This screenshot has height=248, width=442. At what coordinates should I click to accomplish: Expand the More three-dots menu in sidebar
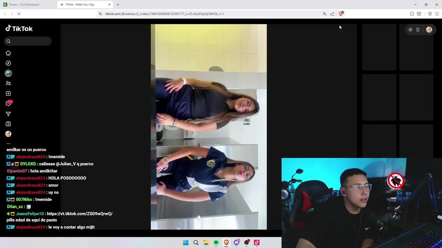(x=8, y=143)
